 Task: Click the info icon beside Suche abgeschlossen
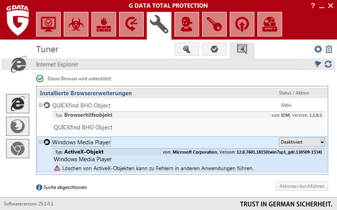[39, 187]
